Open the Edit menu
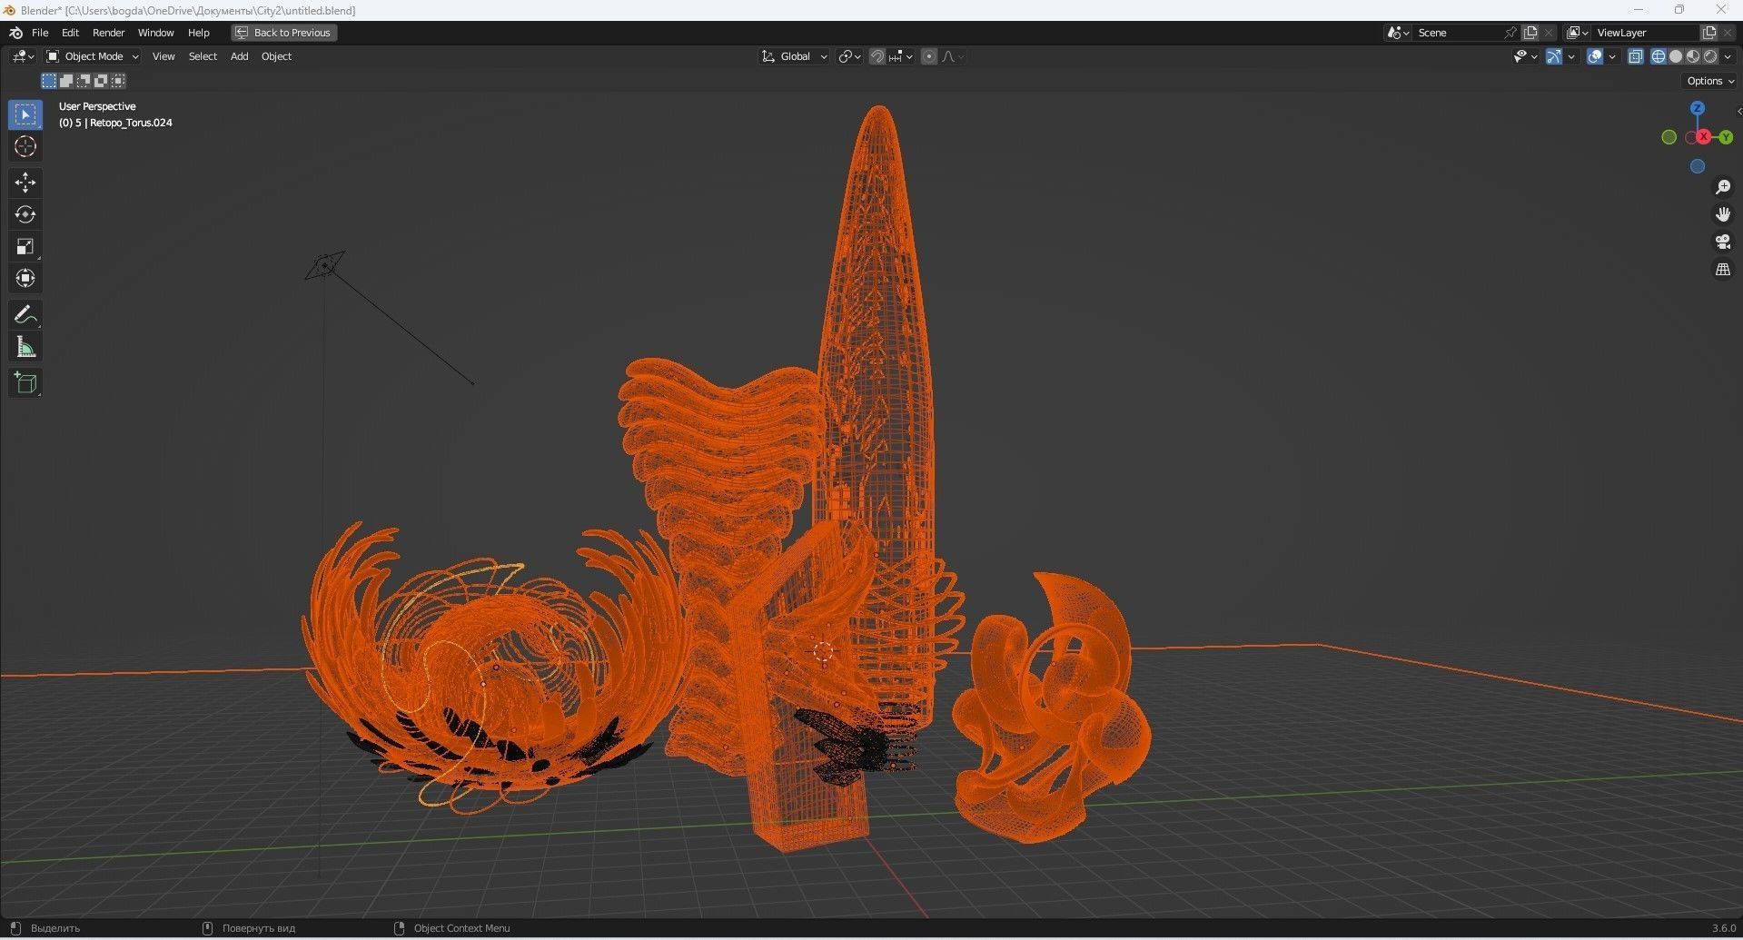1743x940 pixels. point(70,33)
